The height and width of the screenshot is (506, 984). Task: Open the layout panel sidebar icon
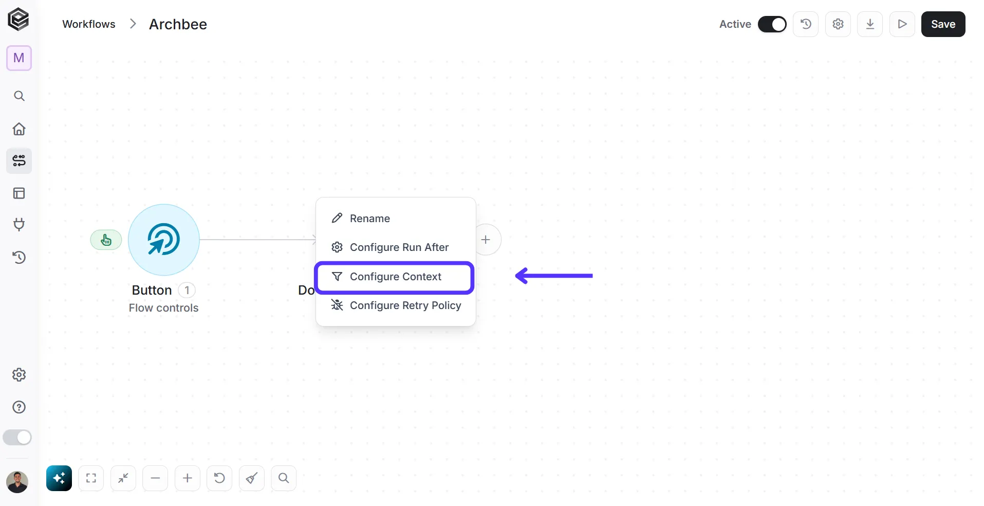coord(19,193)
